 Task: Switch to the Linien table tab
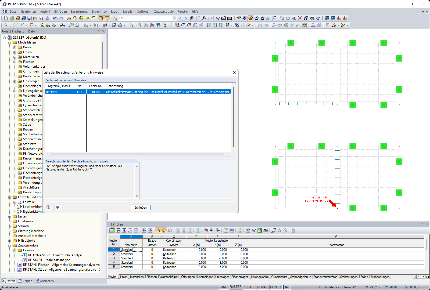click(124, 277)
